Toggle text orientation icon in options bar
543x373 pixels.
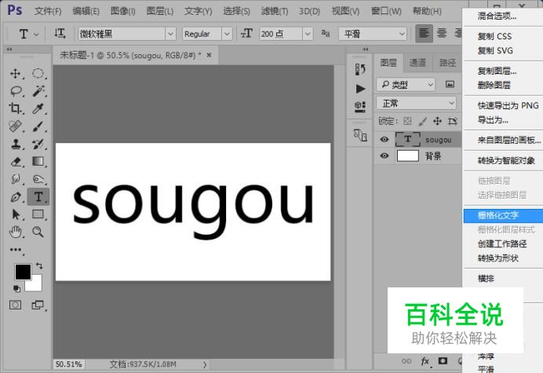(x=60, y=34)
